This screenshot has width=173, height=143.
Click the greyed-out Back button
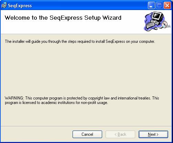pos(120,134)
